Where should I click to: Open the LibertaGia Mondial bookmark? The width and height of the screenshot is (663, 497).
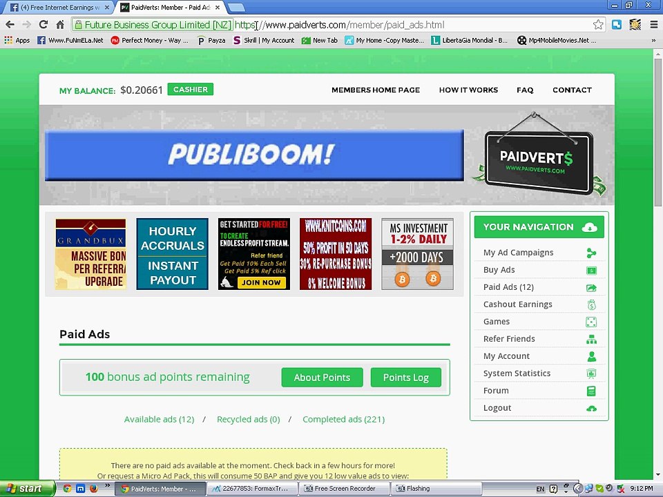[470, 40]
